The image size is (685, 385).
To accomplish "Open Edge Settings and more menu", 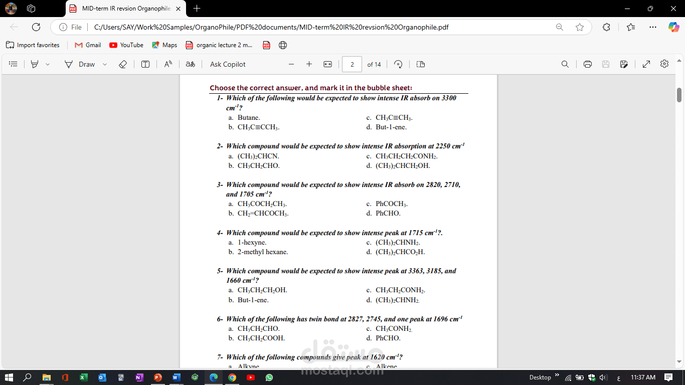I will coord(652,27).
